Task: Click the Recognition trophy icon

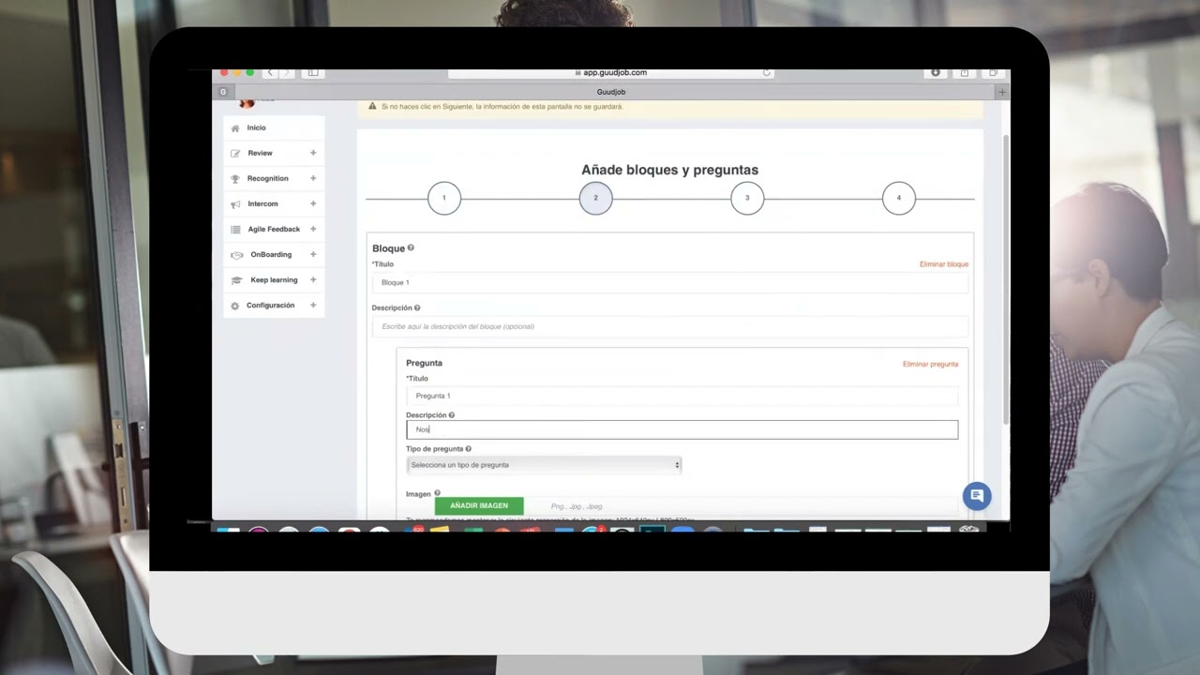Action: [x=235, y=179]
